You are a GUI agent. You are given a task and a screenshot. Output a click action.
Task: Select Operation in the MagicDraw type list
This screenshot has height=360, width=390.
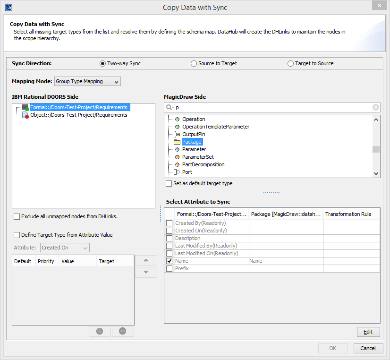(x=194, y=119)
